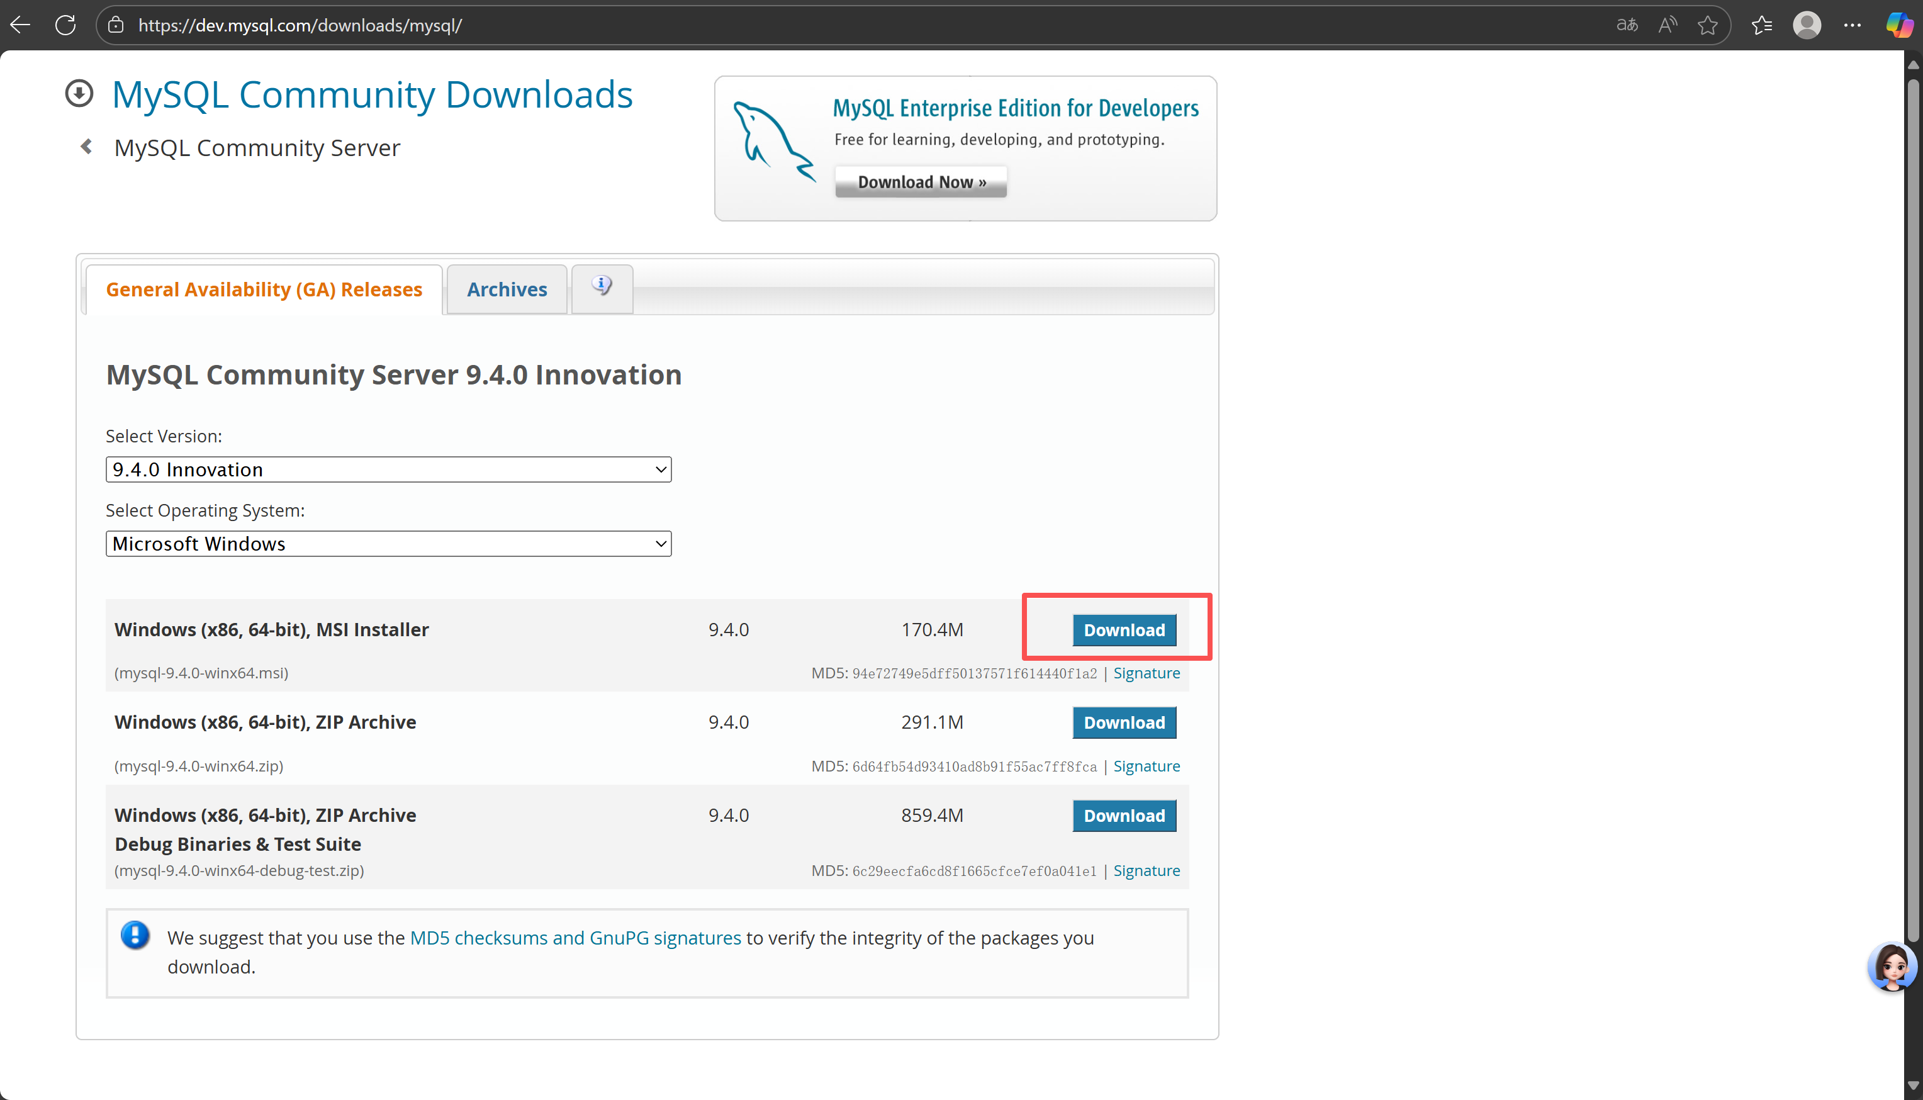This screenshot has height=1100, width=1923.
Task: Select the debug MD5 hash 6c29eecfa6cd...
Action: pos(973,870)
